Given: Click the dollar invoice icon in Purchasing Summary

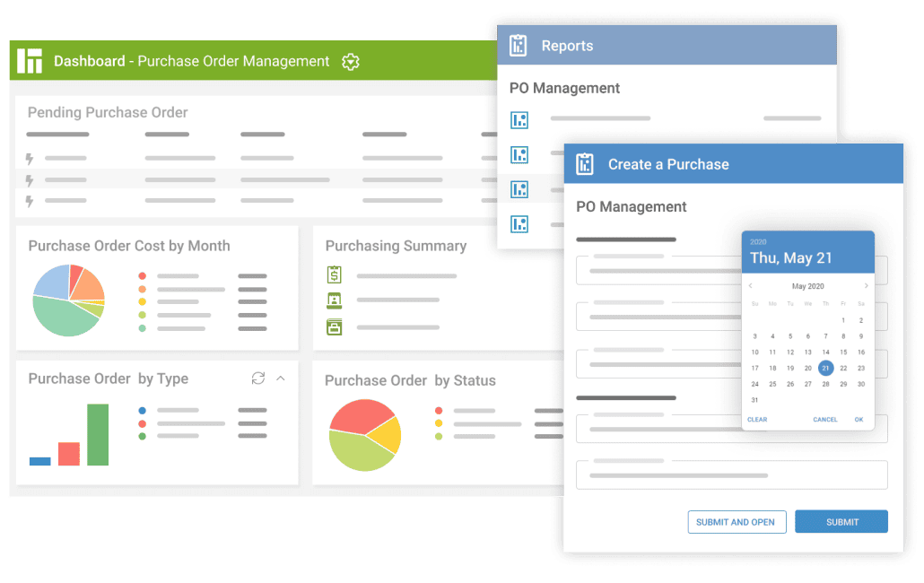Looking at the screenshot, I should point(336,276).
